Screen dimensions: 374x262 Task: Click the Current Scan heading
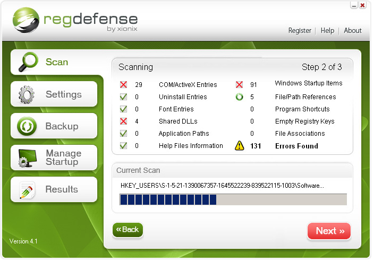coord(138,170)
